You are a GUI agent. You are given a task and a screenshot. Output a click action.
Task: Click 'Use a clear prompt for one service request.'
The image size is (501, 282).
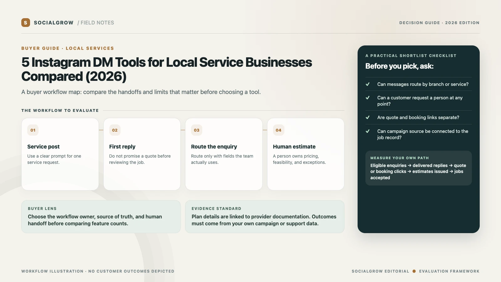coord(54,159)
